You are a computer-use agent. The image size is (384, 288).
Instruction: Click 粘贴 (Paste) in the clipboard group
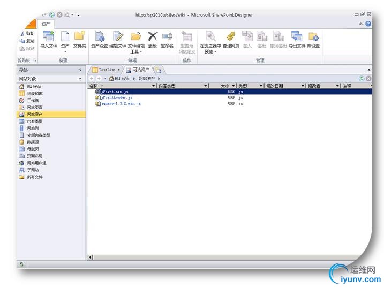(x=27, y=49)
